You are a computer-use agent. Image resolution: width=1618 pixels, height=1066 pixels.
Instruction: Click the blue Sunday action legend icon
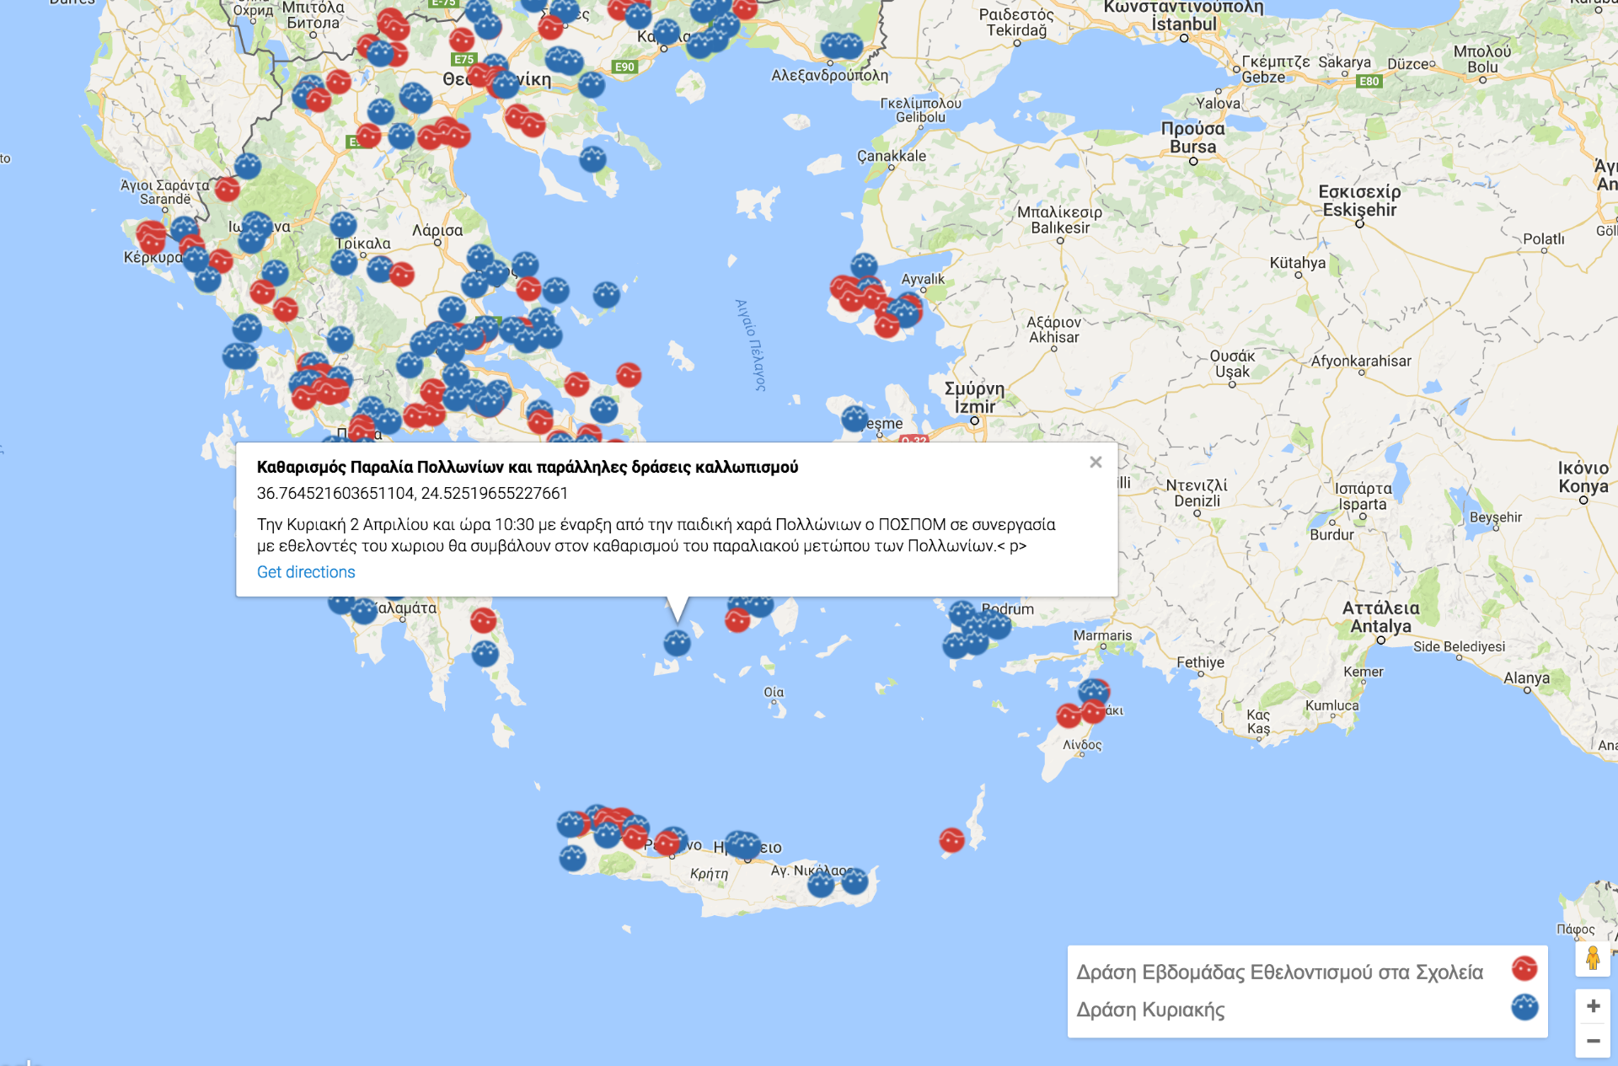pyautogui.click(x=1524, y=1007)
